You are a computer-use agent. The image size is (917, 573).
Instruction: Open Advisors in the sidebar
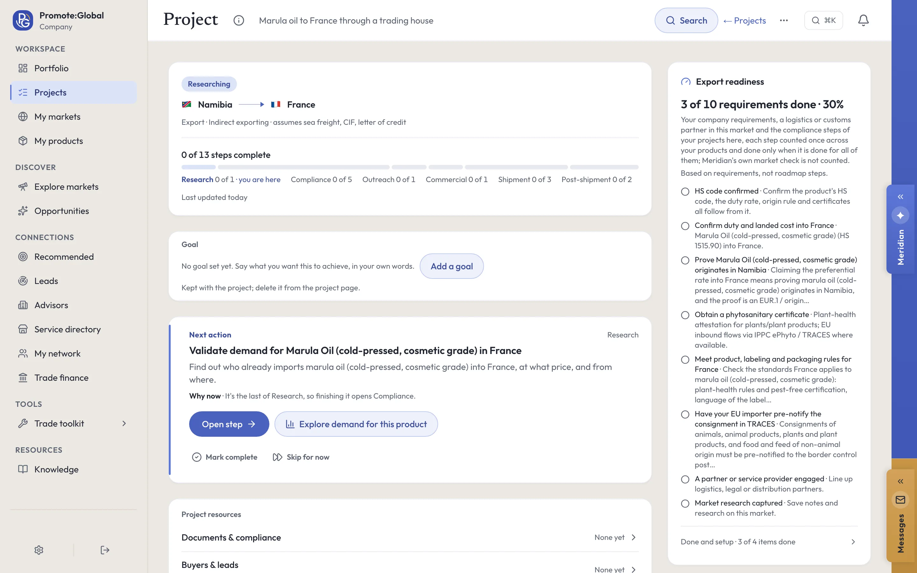tap(74, 305)
